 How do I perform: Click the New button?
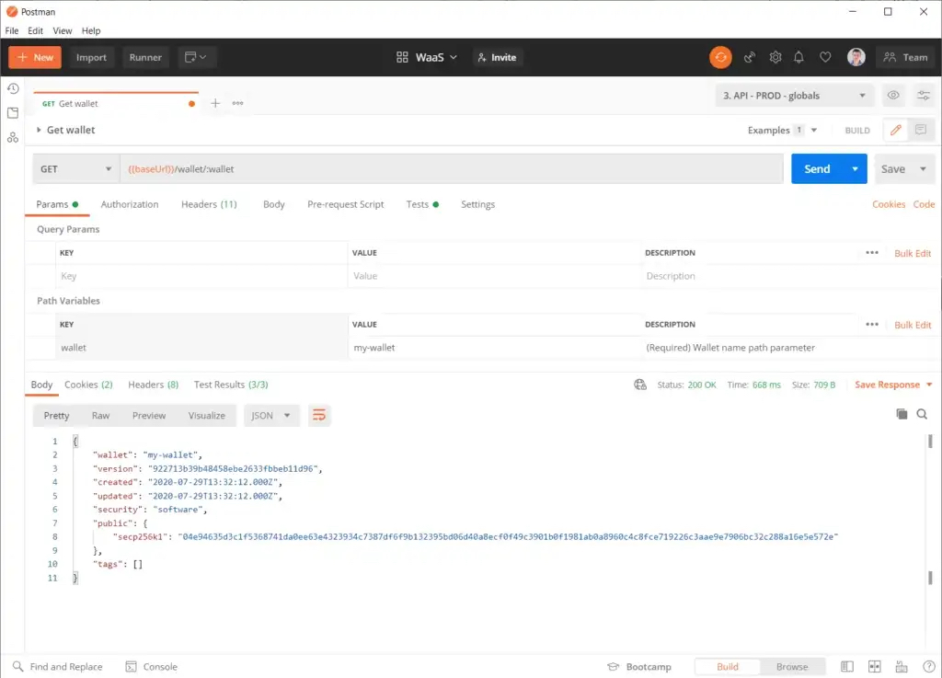coord(35,57)
